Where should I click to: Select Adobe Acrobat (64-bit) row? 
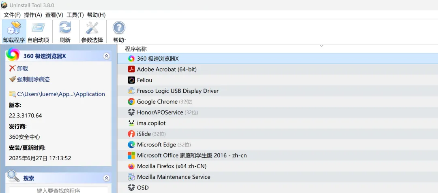(278, 69)
